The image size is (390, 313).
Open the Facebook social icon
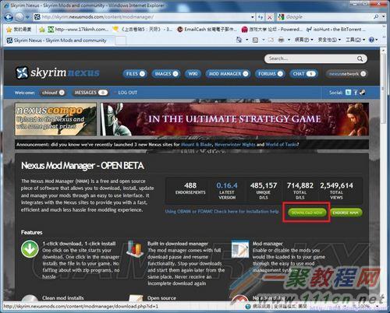point(356,92)
